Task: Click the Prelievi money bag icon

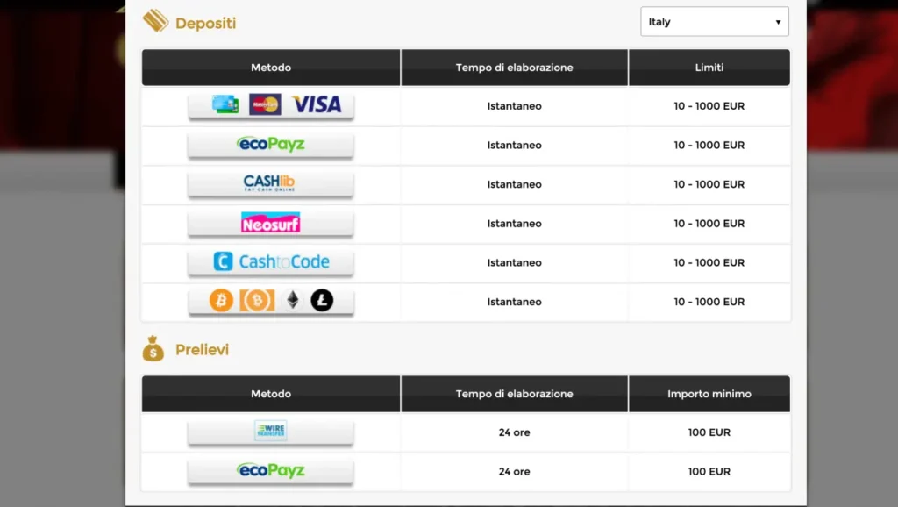Action: click(153, 349)
